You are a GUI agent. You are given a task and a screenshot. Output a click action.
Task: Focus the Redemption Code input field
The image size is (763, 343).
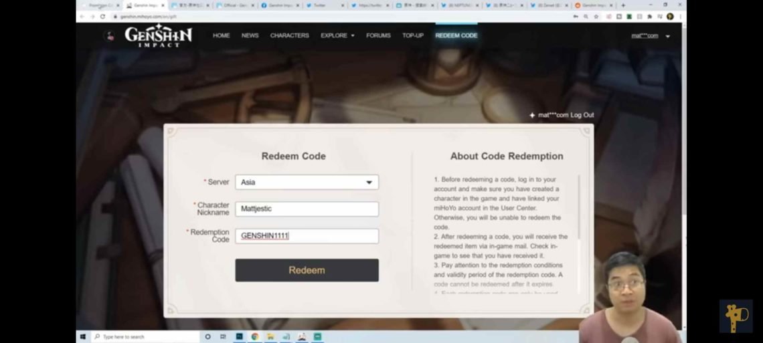(x=307, y=236)
